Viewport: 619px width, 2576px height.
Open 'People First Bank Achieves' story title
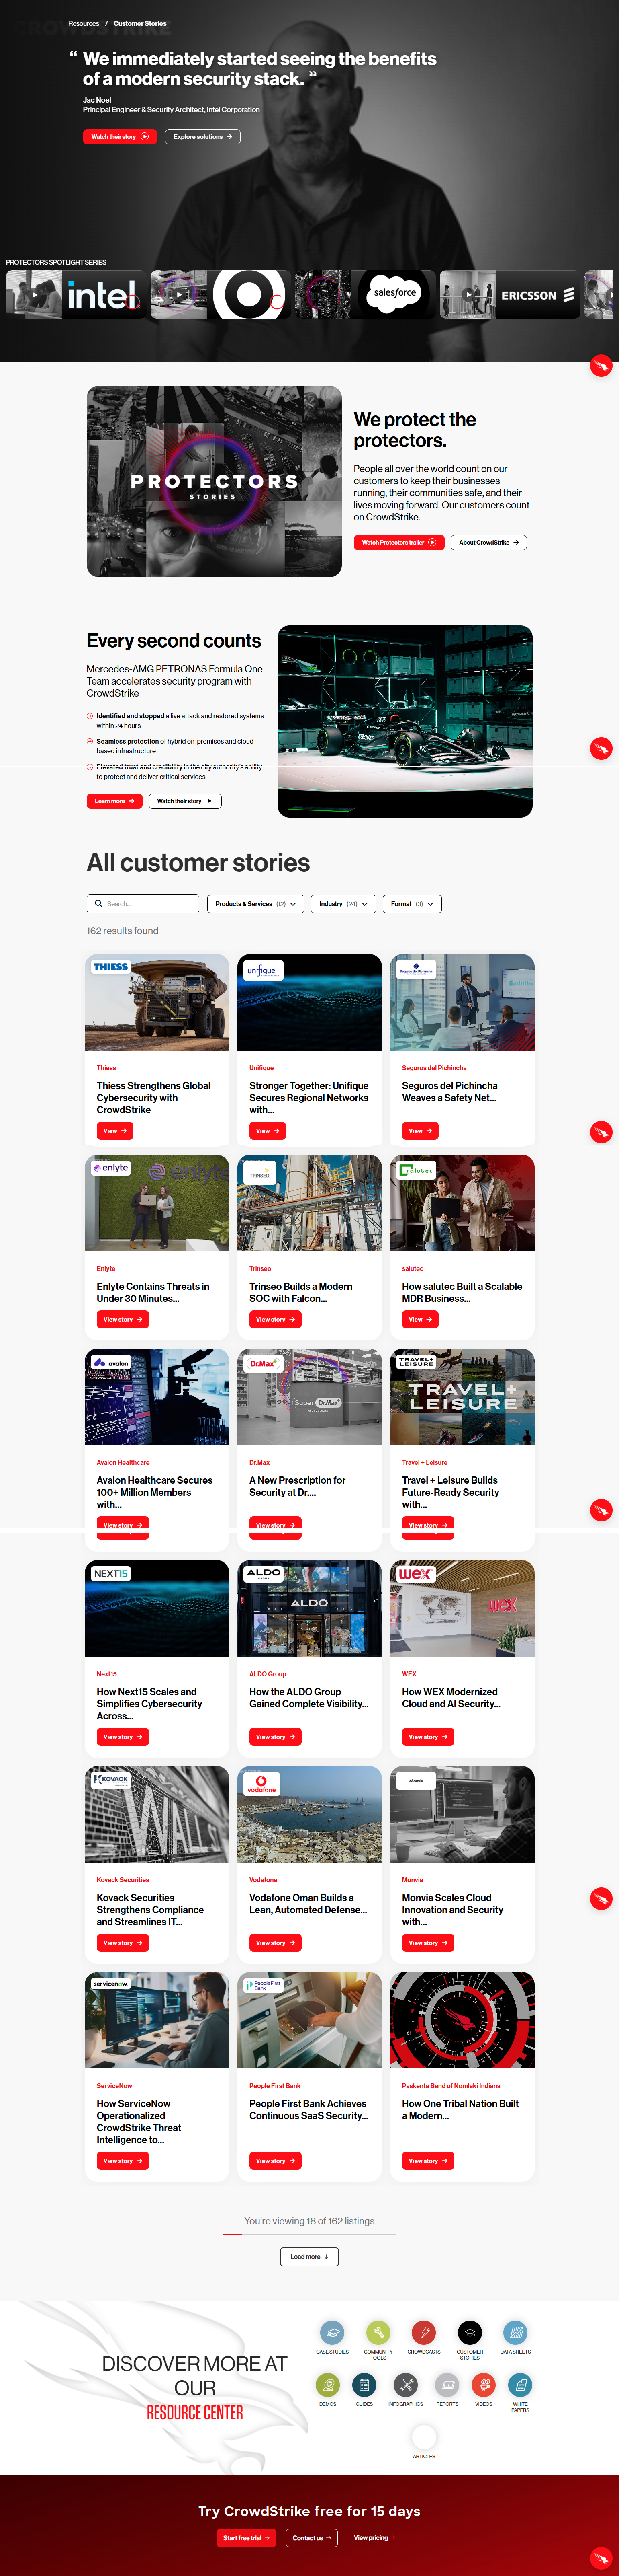click(308, 2109)
